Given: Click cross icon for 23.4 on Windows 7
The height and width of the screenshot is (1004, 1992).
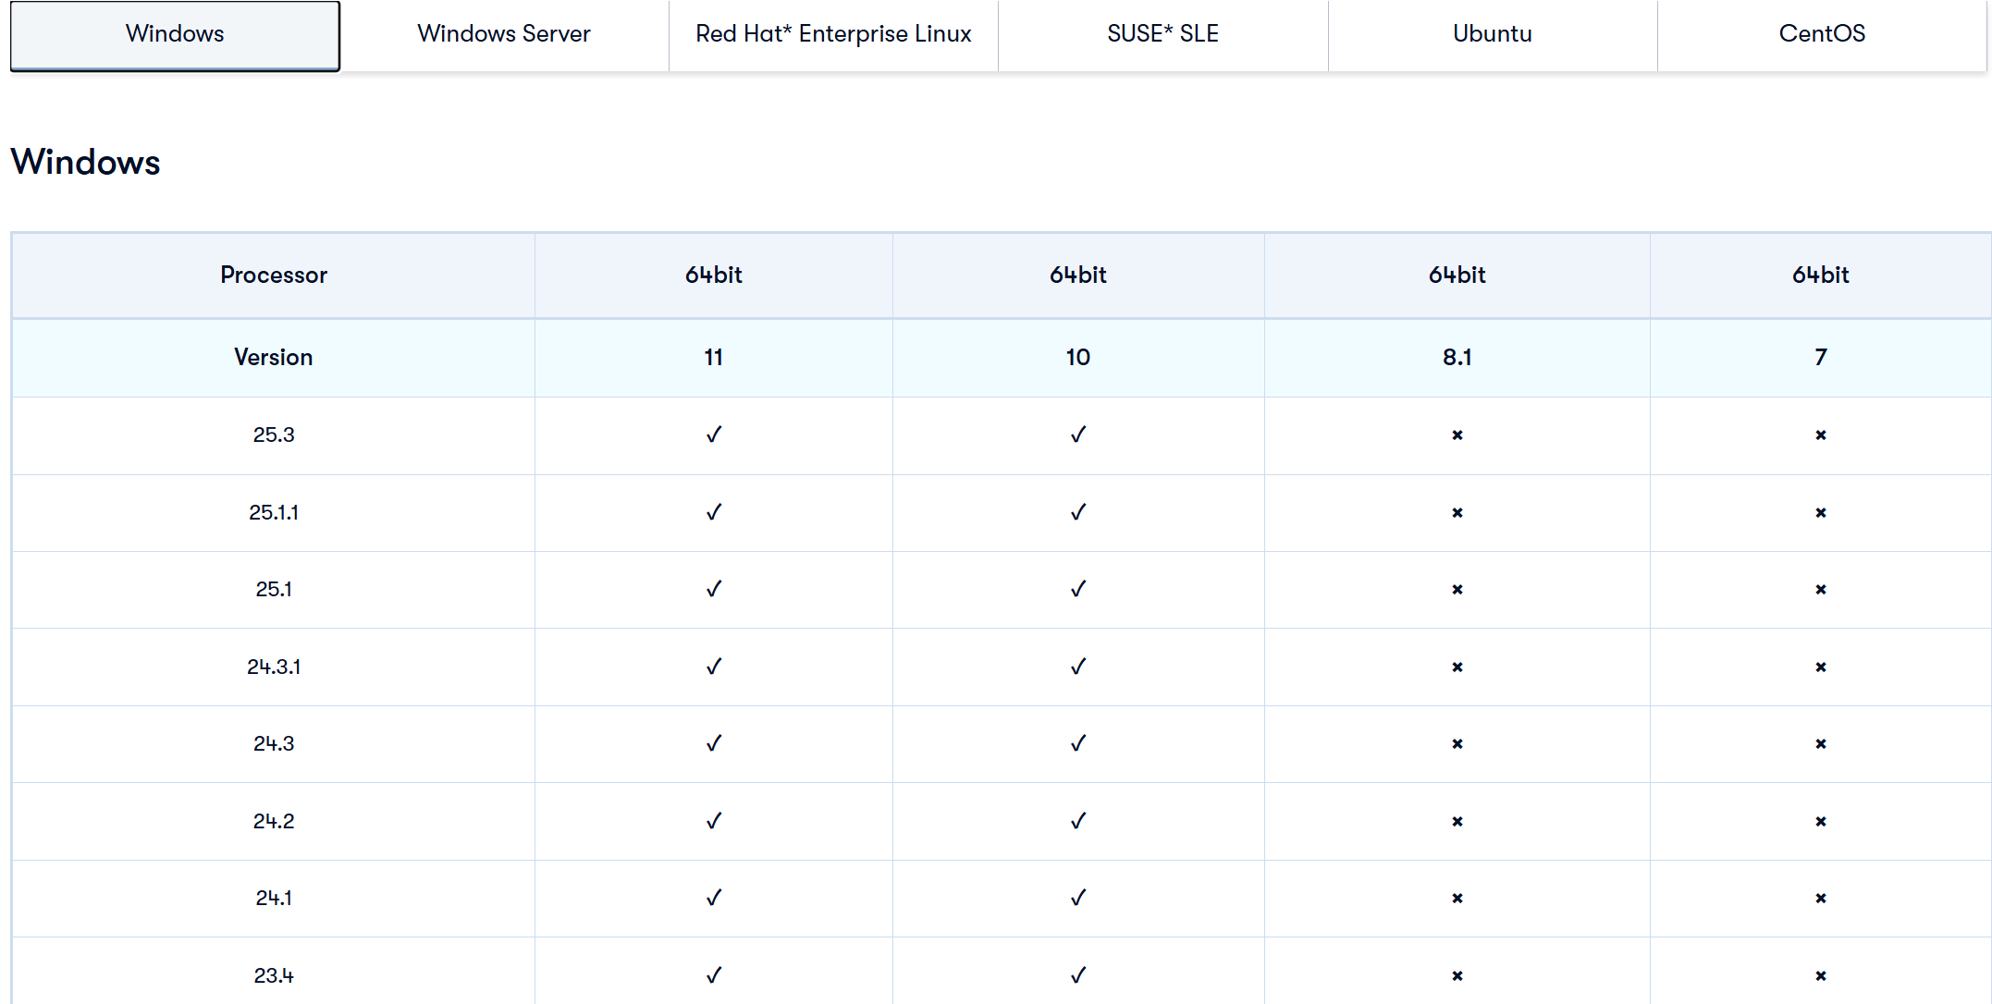Looking at the screenshot, I should (1820, 976).
